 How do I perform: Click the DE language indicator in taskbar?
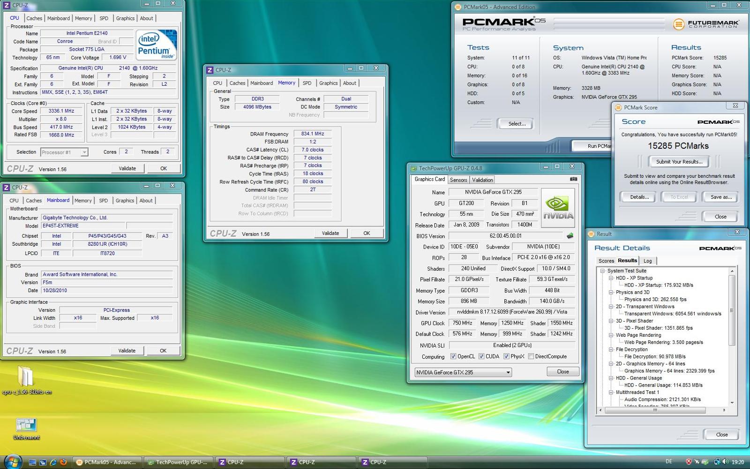coord(668,462)
